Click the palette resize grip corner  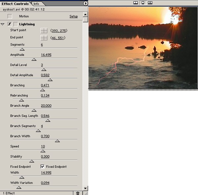(86, 193)
